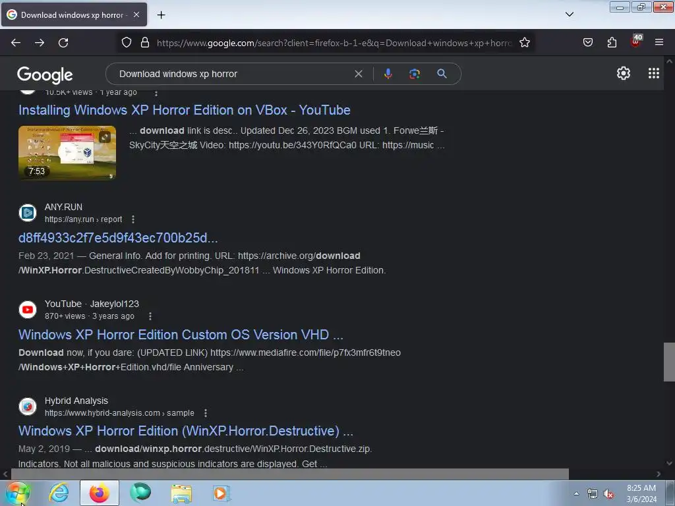Viewport: 675px width, 506px height.
Task: Open more options for VBox video result
Action: tap(156, 92)
